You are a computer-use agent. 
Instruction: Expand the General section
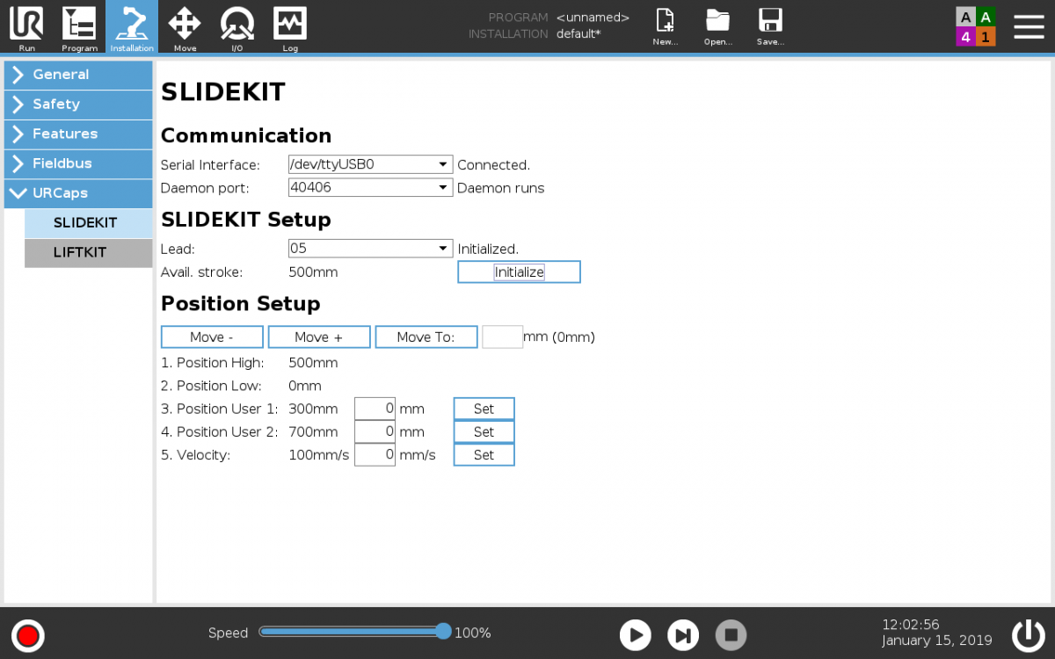click(x=78, y=75)
